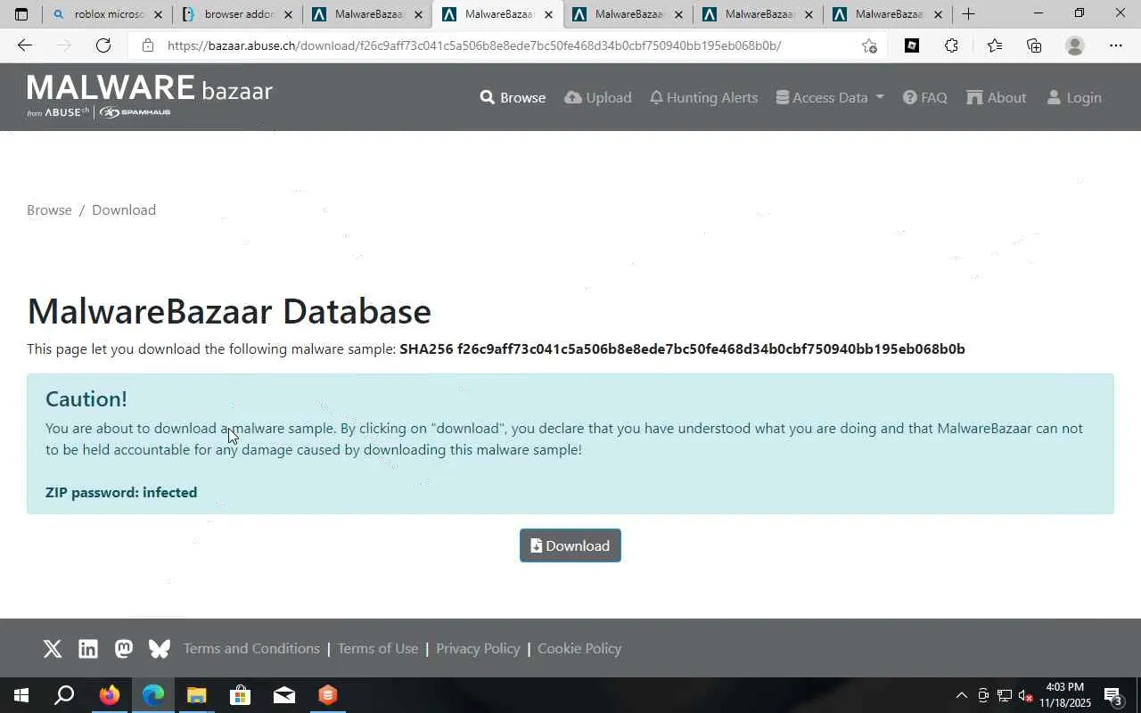This screenshot has width=1141, height=713.
Task: Close the roblox microsoft search tab
Action: click(158, 14)
